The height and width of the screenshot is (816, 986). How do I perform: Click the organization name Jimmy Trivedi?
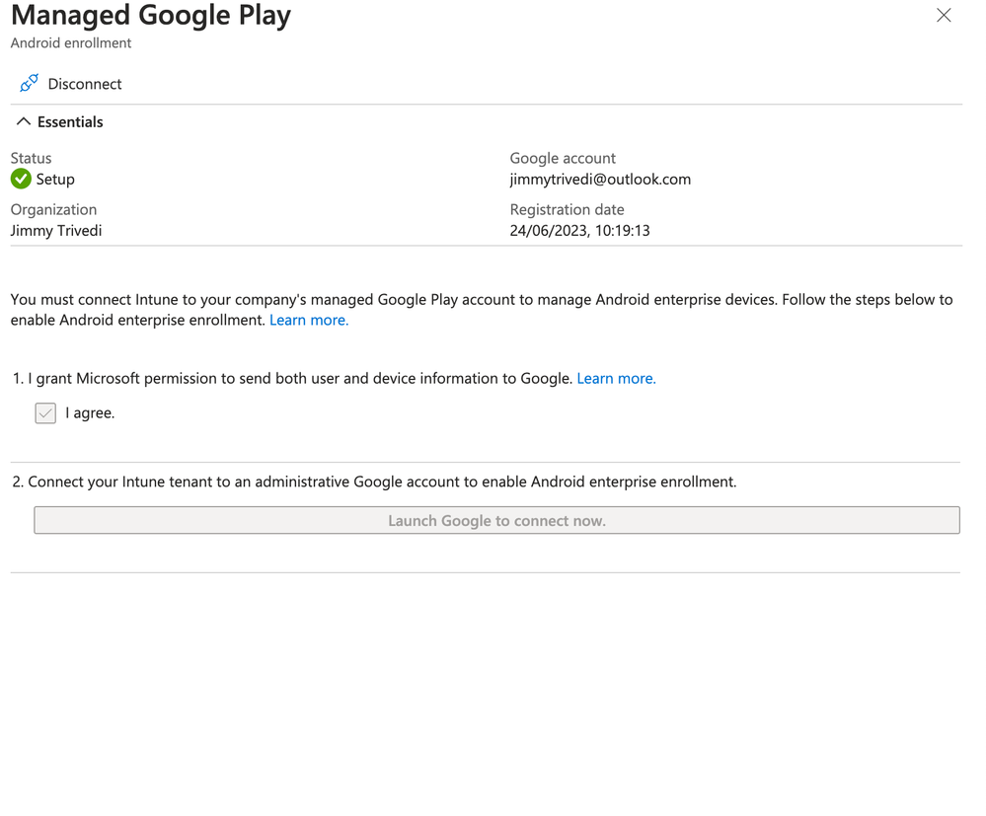click(56, 231)
